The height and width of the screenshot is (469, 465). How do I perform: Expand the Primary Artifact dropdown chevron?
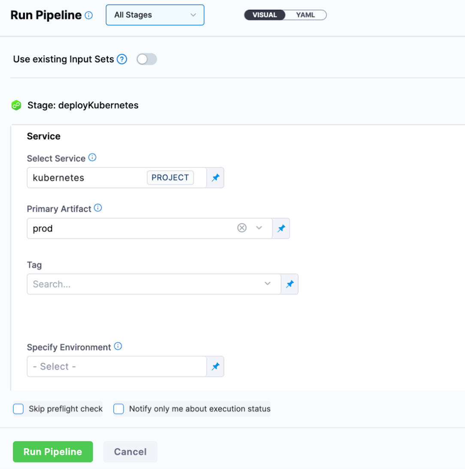259,228
